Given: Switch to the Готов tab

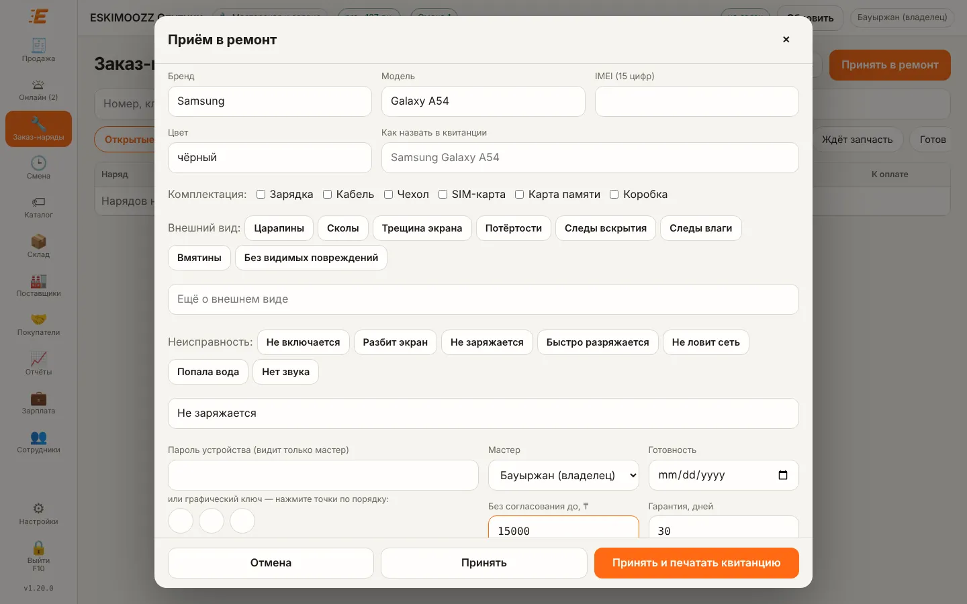Looking at the screenshot, I should 932,140.
